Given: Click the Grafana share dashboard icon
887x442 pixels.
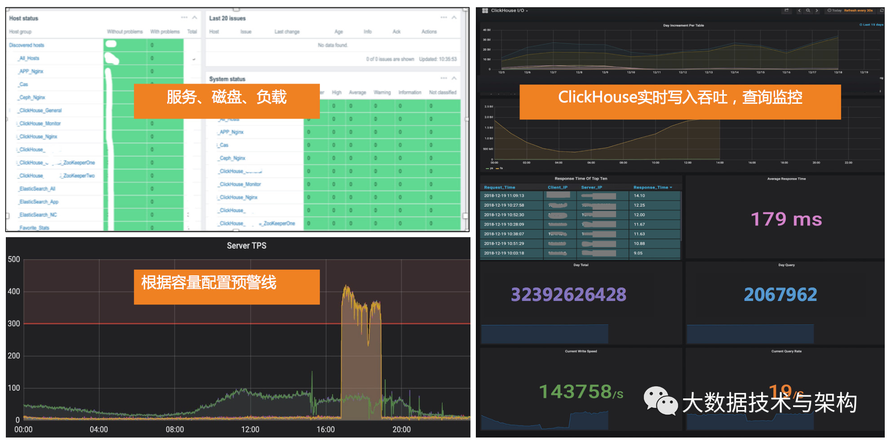Looking at the screenshot, I should click(786, 10).
